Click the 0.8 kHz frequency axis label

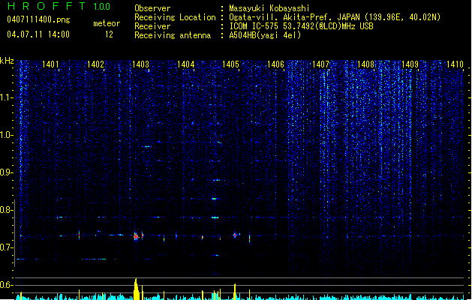pyautogui.click(x=6, y=210)
